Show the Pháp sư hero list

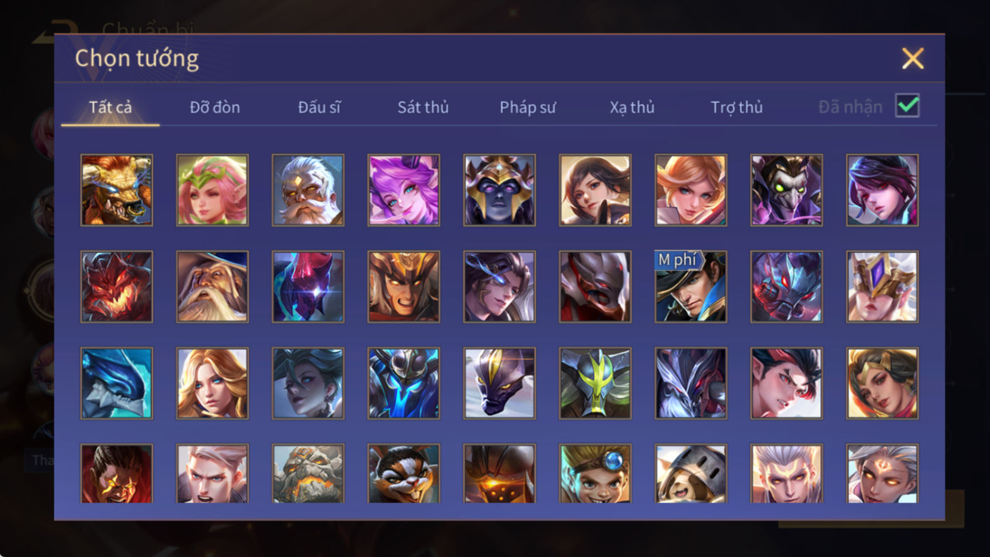click(x=528, y=107)
